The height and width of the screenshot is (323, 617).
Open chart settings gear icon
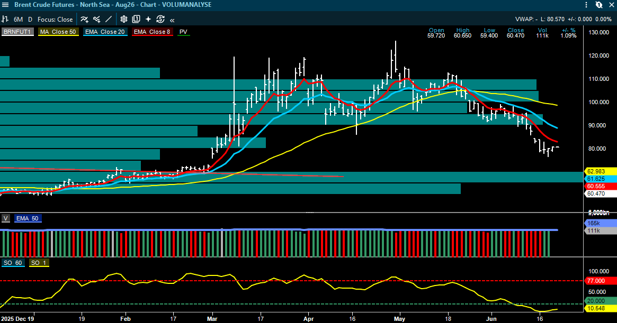[x=124, y=19]
